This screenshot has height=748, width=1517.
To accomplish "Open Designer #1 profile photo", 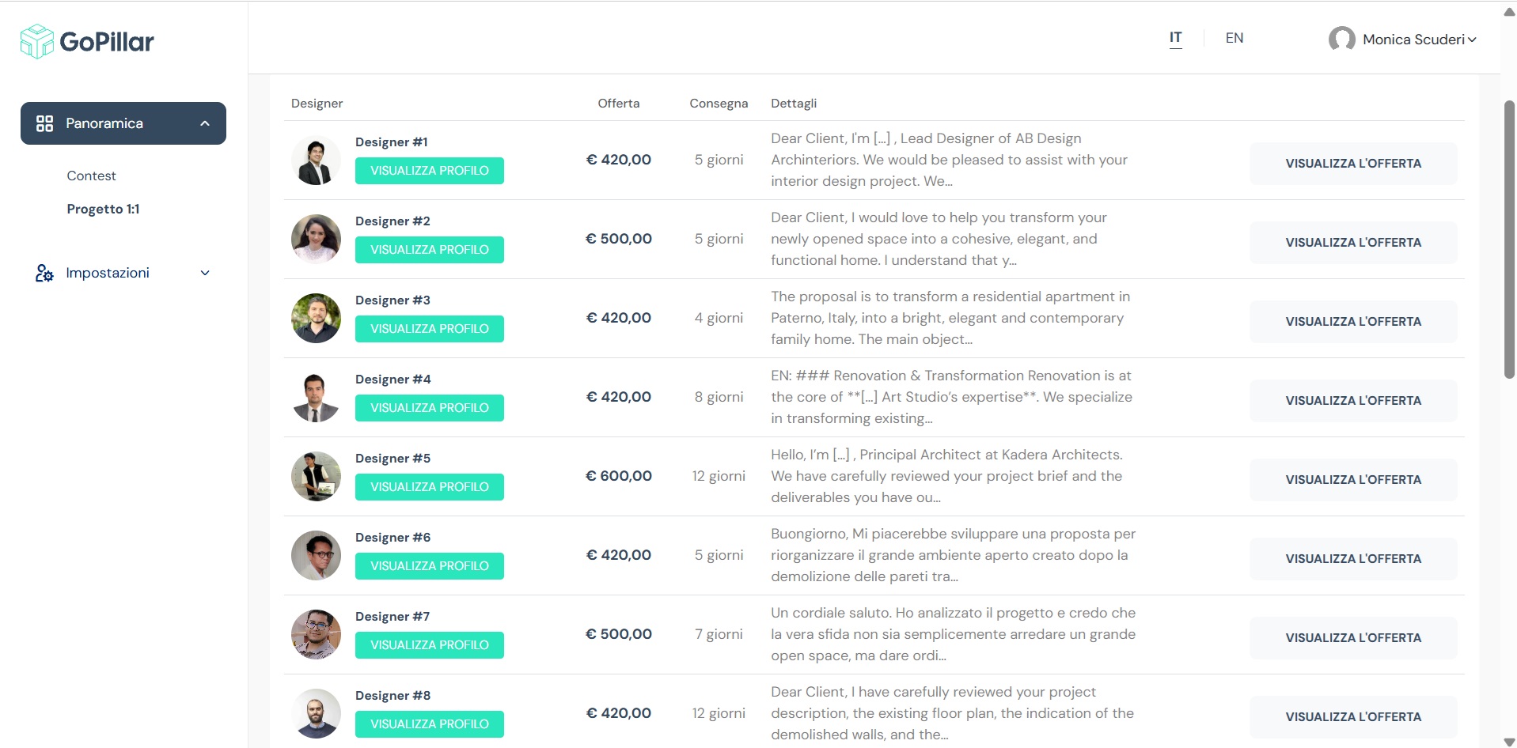I will pos(316,160).
